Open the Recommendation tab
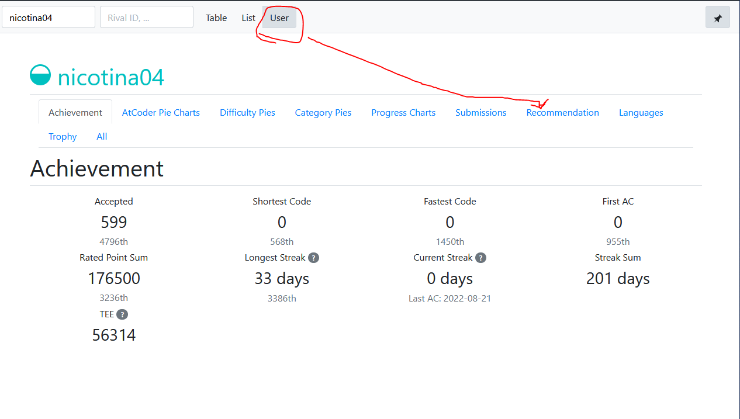The image size is (740, 419). 563,112
